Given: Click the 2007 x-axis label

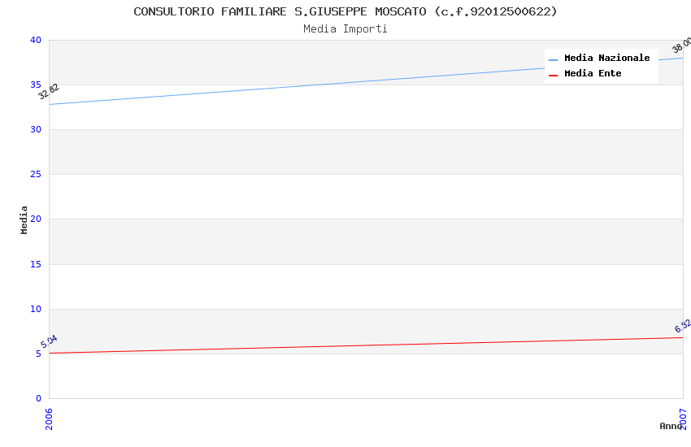Looking at the screenshot, I should (x=684, y=419).
